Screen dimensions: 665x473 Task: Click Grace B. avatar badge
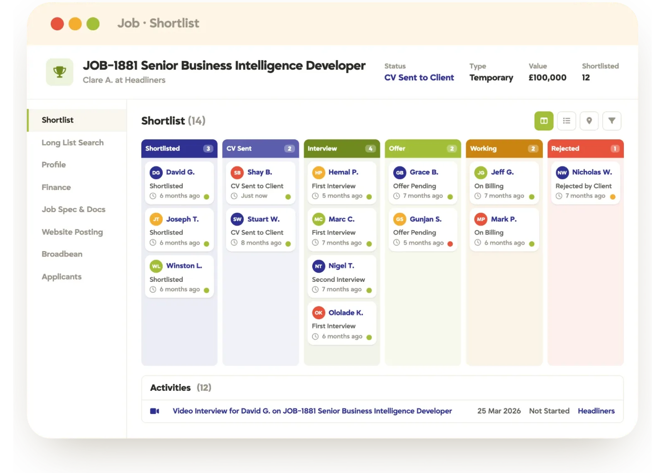click(x=400, y=172)
